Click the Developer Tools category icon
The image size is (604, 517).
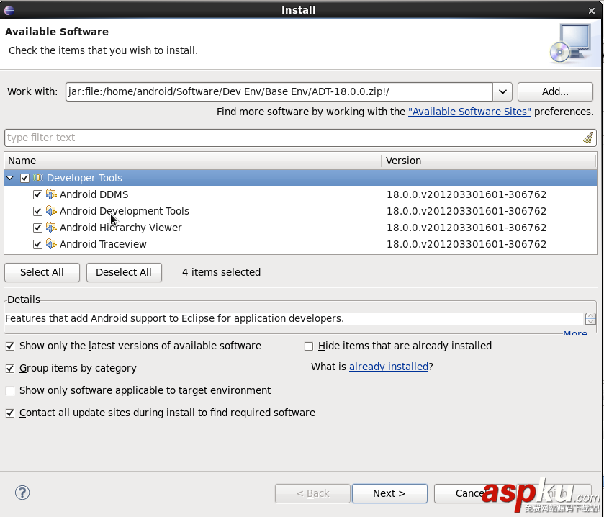pos(38,178)
